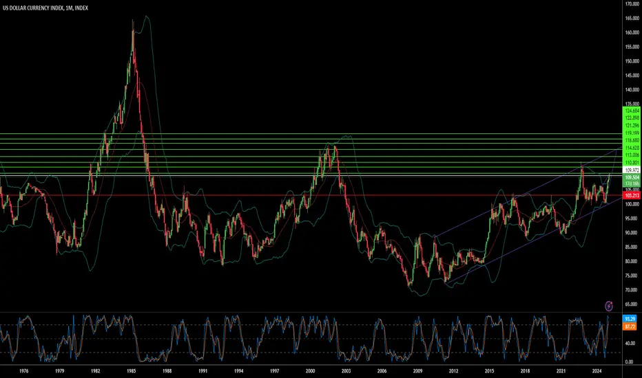This screenshot has width=642, height=378.
Task: Select the 121.296 green price label
Action: pyautogui.click(x=632, y=126)
